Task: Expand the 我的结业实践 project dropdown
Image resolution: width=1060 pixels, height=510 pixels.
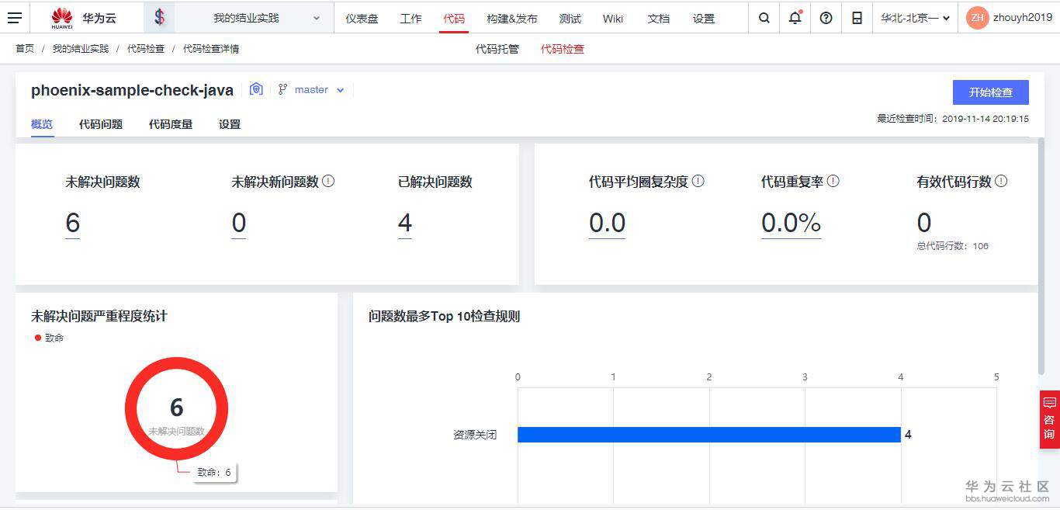Action: [255, 18]
